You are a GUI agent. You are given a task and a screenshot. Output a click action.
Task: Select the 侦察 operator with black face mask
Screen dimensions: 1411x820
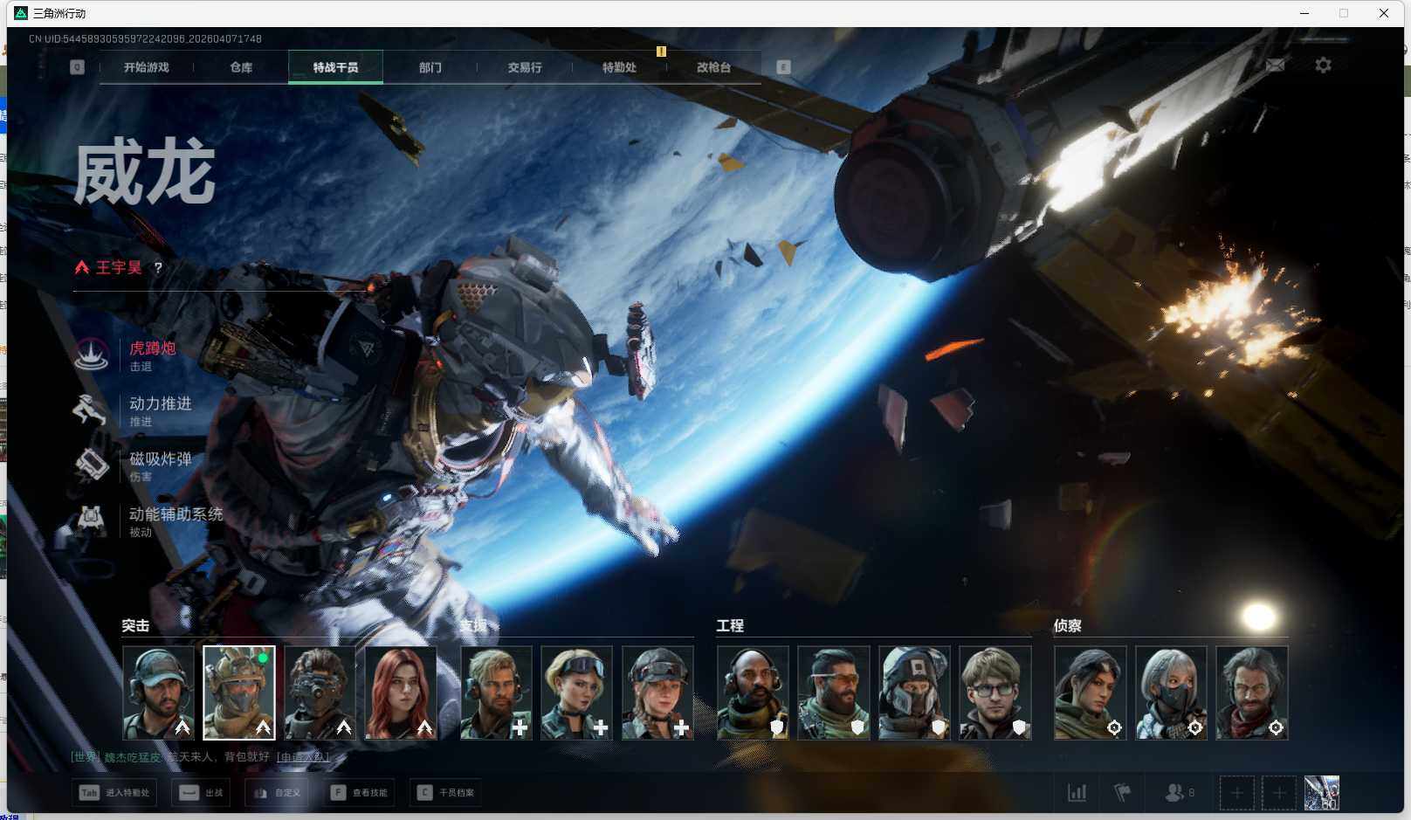coord(1171,693)
